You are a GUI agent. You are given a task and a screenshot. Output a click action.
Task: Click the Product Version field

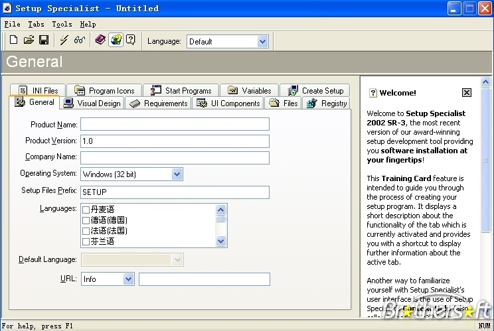(x=175, y=141)
